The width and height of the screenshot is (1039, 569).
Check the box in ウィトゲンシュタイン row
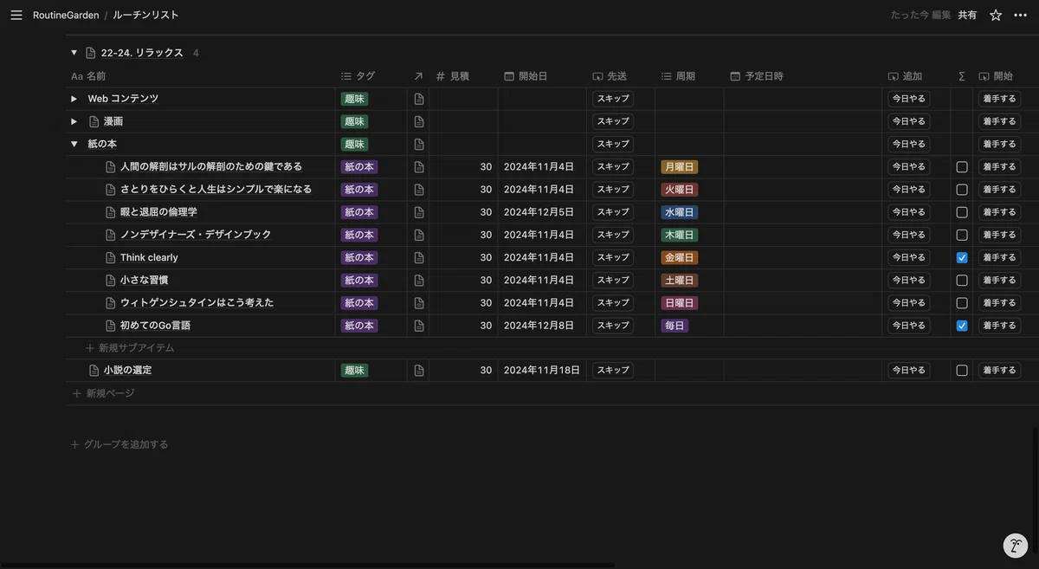[962, 302]
